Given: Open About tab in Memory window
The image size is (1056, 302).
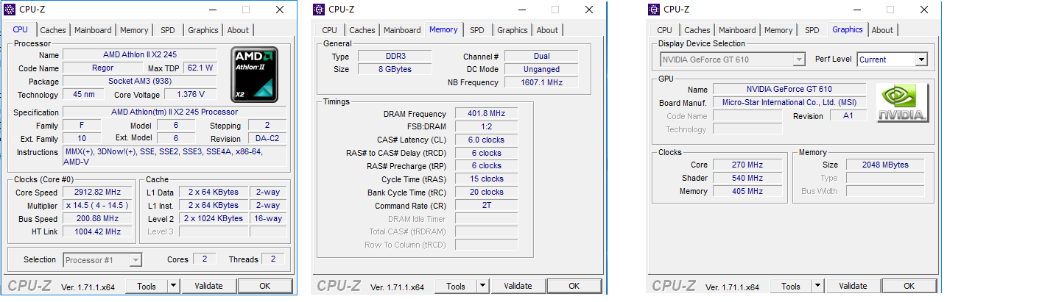Looking at the screenshot, I should tap(547, 30).
